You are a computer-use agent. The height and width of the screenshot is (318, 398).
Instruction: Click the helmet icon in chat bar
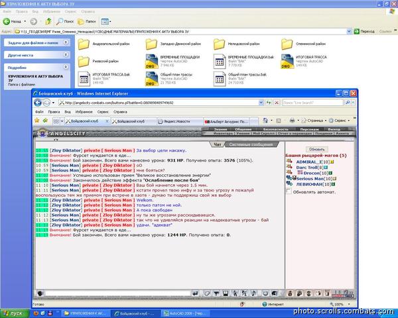(275, 293)
